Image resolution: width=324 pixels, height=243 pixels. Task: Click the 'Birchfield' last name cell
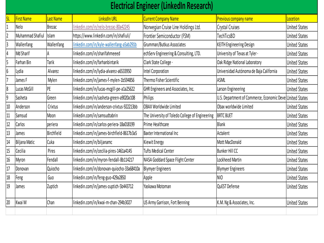point(59,133)
